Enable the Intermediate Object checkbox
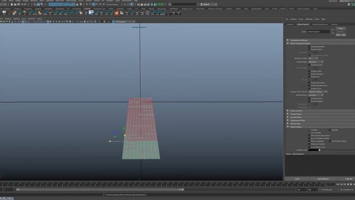Screen dimensions: 355x200 point(330,141)
